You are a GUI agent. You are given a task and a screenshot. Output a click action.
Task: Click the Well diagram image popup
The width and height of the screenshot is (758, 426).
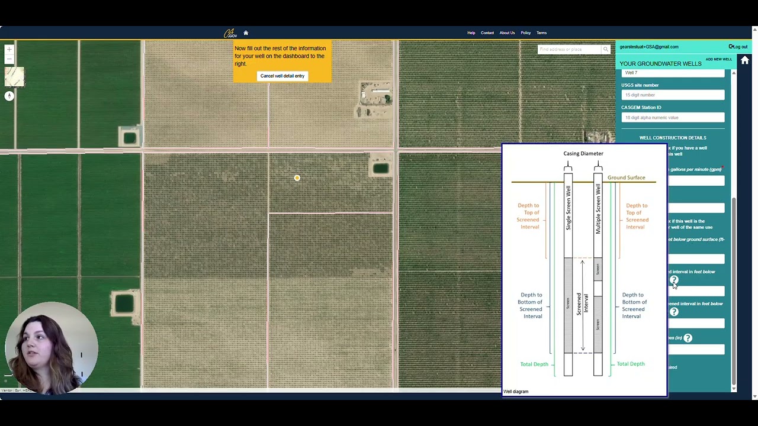coord(584,270)
